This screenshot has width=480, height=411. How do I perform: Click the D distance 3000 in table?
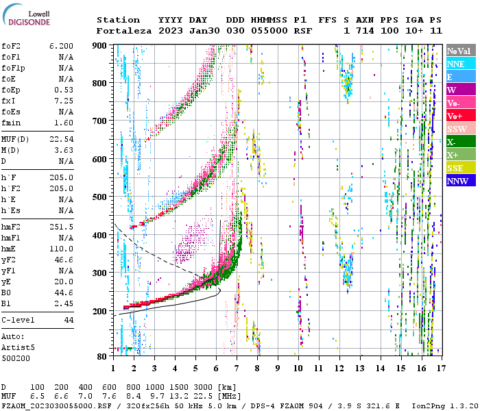pyautogui.click(x=203, y=388)
